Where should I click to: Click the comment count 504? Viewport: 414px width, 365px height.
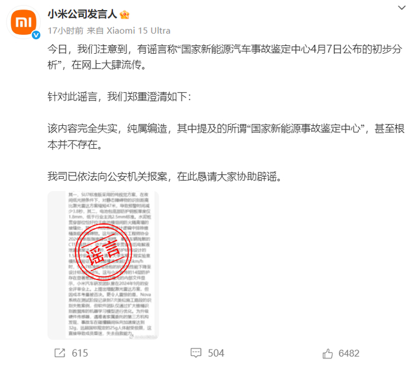tap(216, 353)
